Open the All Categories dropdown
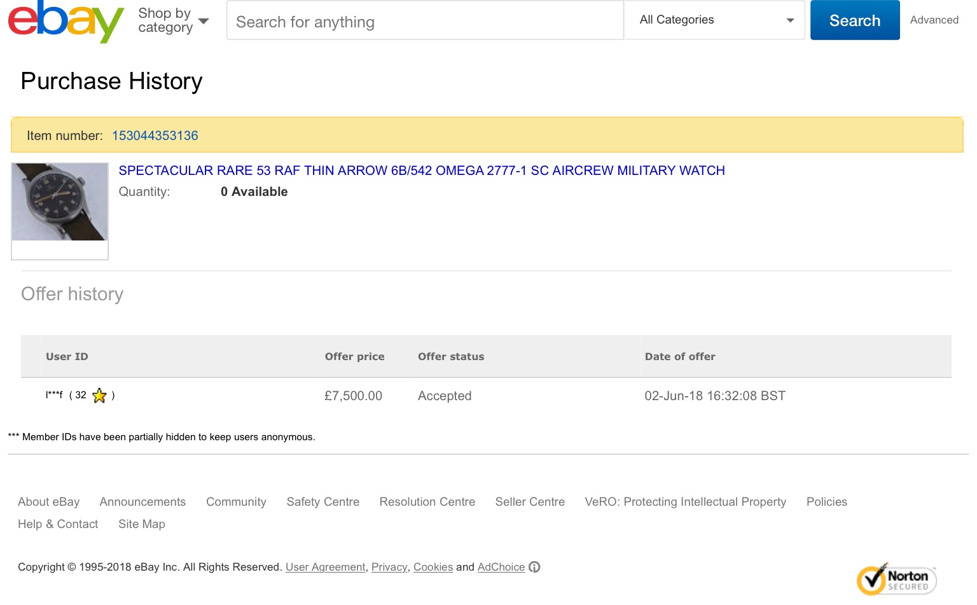 [x=715, y=20]
